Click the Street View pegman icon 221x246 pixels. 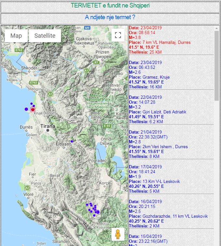(118, 234)
